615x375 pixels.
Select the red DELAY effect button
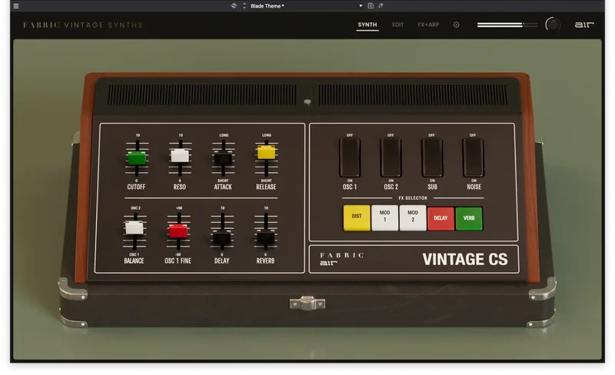tap(440, 218)
